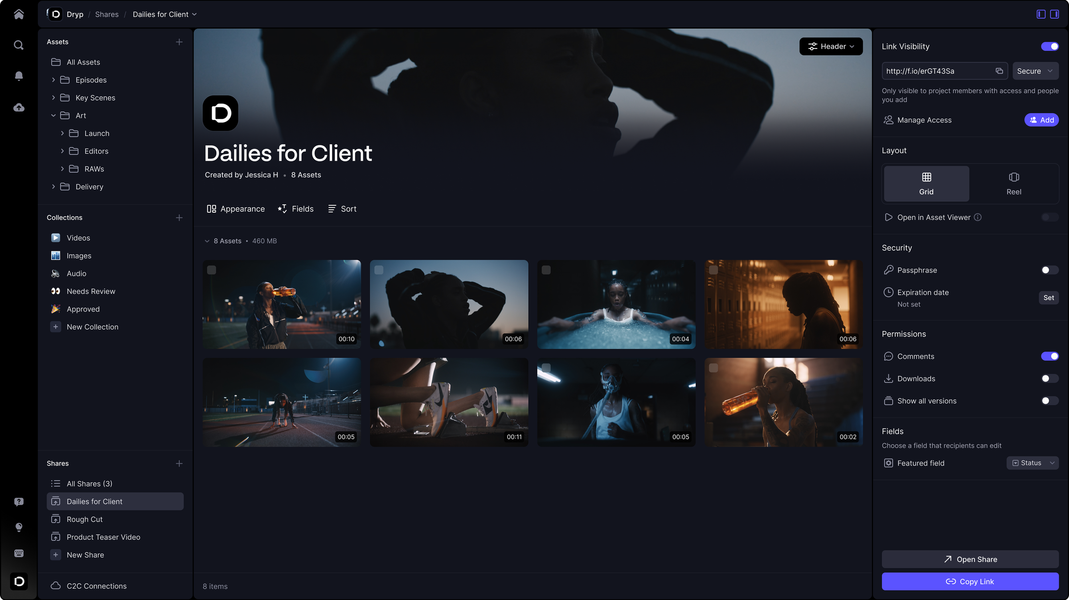The width and height of the screenshot is (1069, 600).
Task: Enable the Passphrase toggle
Action: [1049, 270]
